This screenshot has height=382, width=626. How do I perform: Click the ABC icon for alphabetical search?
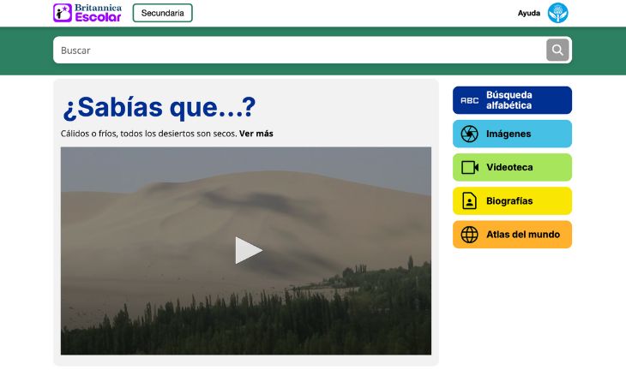[469, 100]
